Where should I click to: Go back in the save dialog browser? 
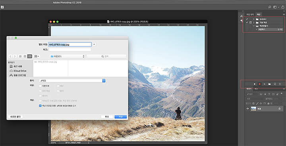[x=10, y=56]
